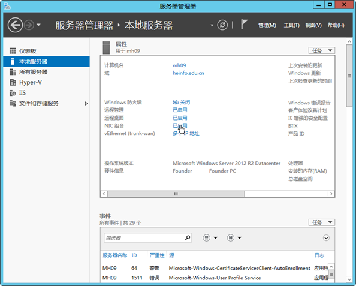Screen dimensions: 356x286
Task: Select 所有服务器 in the sidebar
Action: click(x=47, y=72)
